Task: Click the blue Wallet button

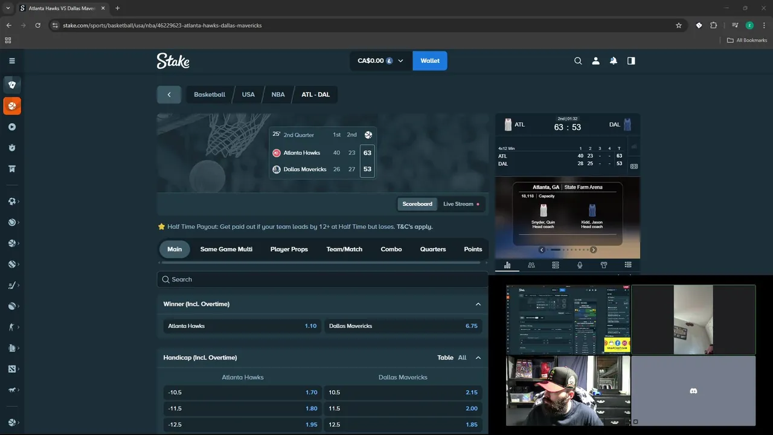Action: coord(430,60)
